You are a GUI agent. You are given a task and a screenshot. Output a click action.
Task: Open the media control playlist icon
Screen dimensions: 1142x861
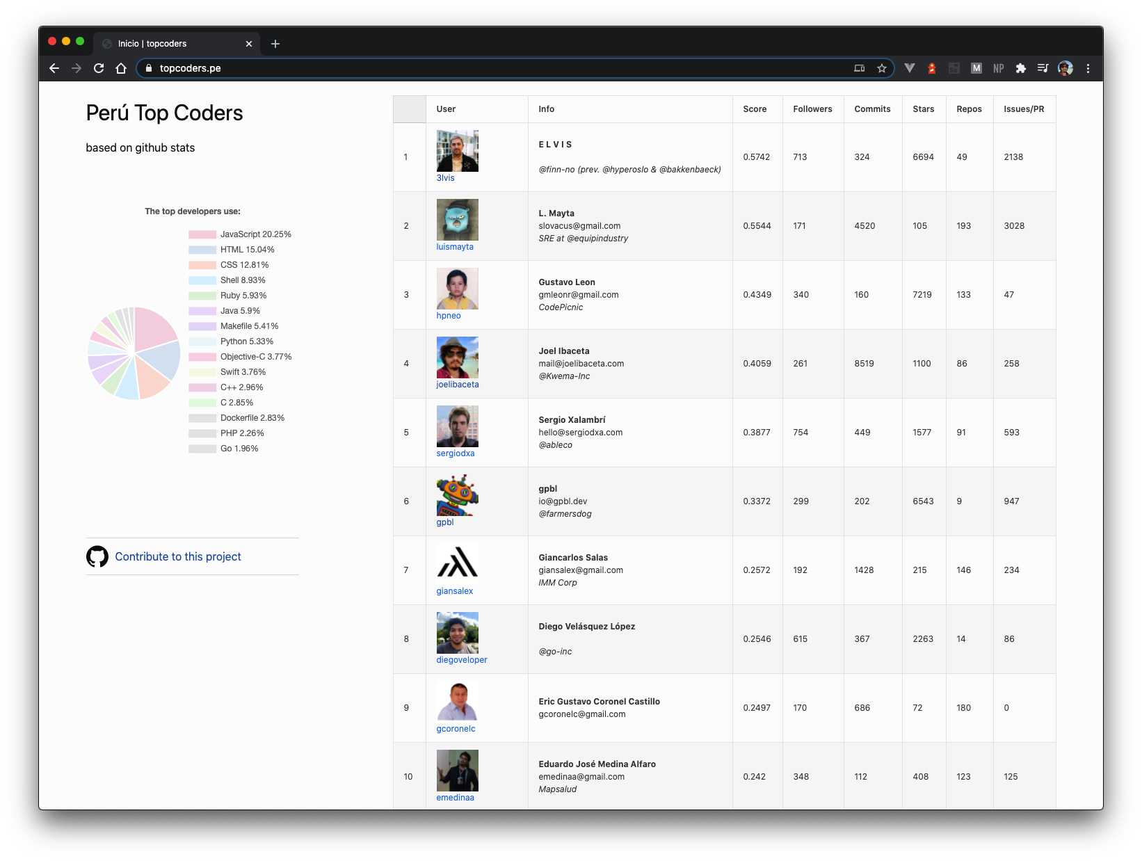pyautogui.click(x=1043, y=68)
